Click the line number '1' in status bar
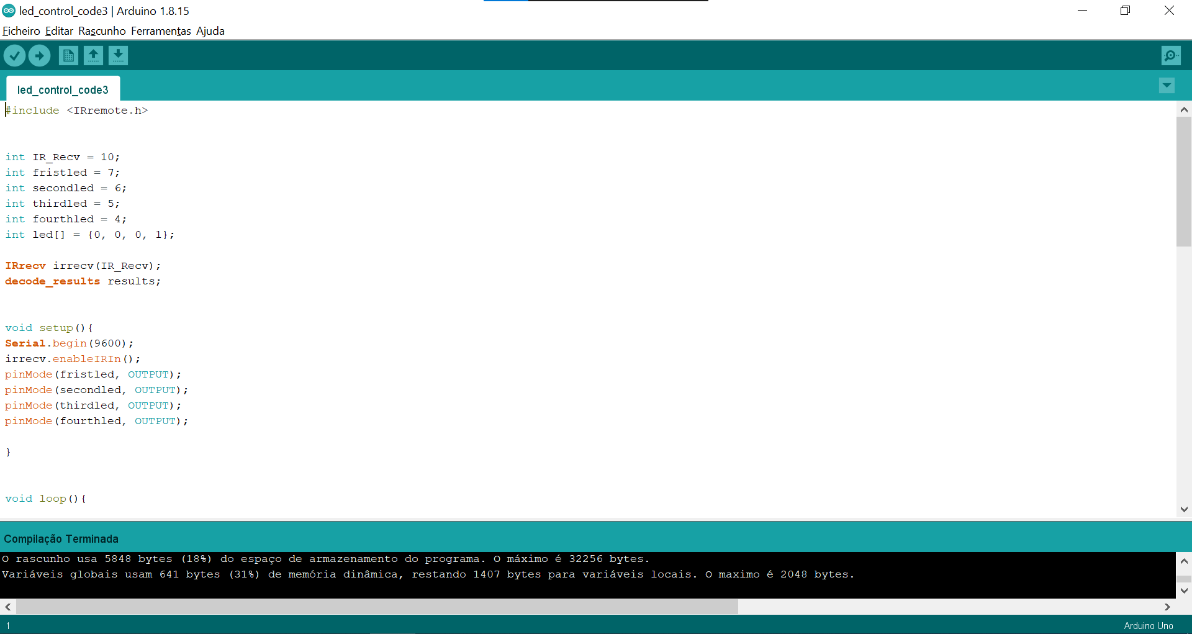This screenshot has height=634, width=1192. point(8,626)
